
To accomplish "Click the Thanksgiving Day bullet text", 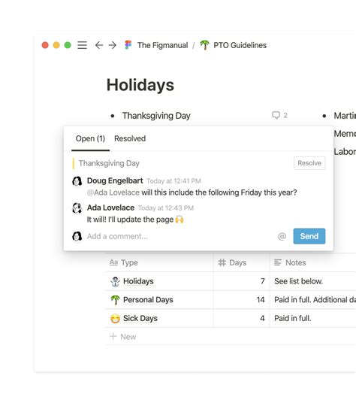I will tap(156, 116).
